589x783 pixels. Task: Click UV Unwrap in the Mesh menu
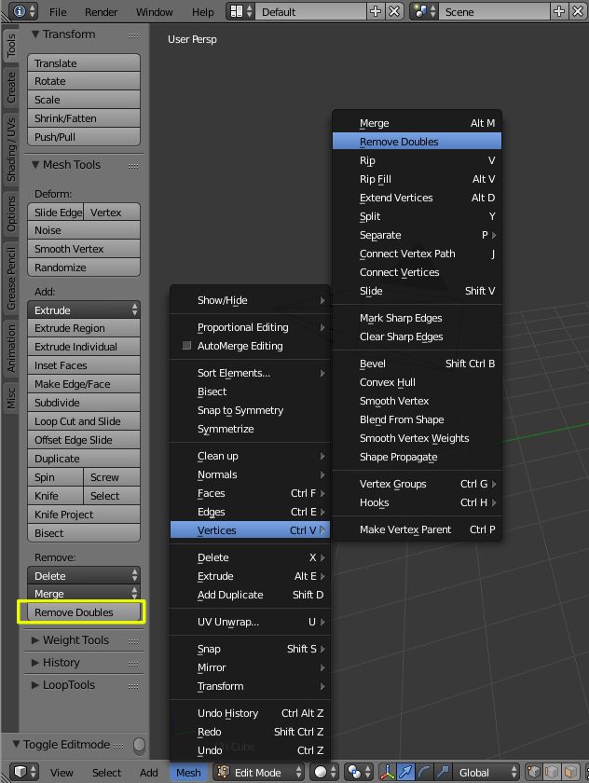click(x=250, y=621)
